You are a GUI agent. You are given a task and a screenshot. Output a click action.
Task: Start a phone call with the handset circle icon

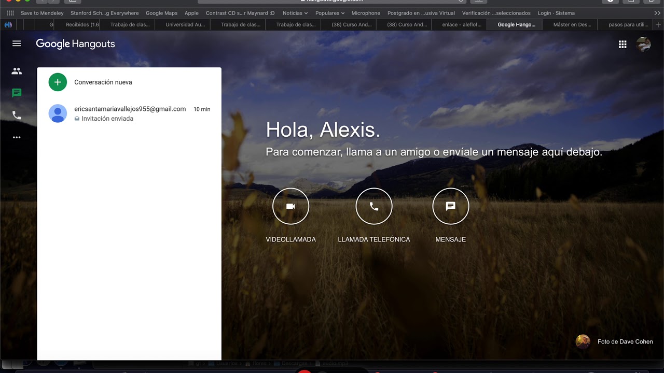coord(374,206)
